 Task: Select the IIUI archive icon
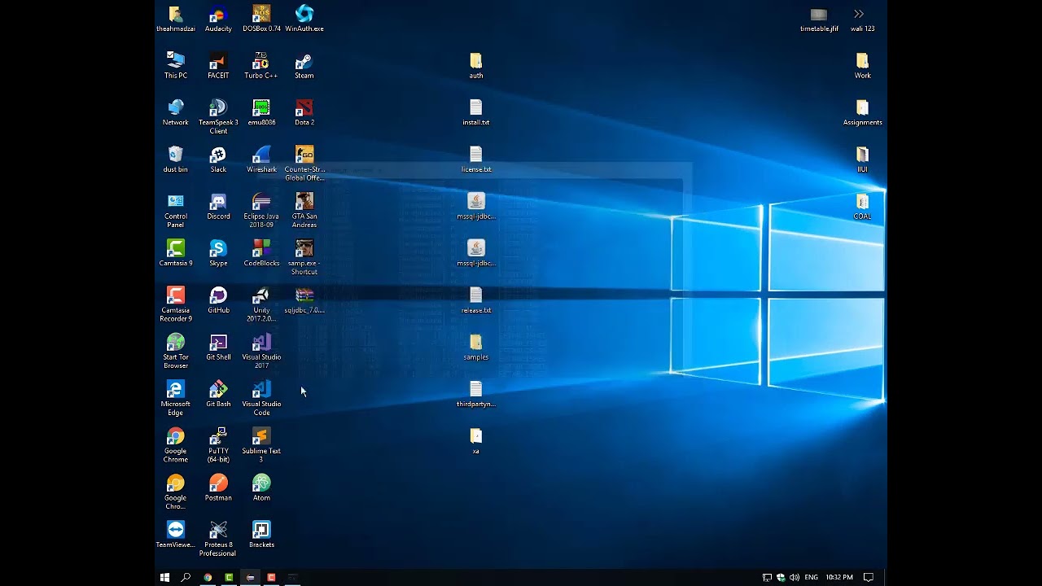862,160
